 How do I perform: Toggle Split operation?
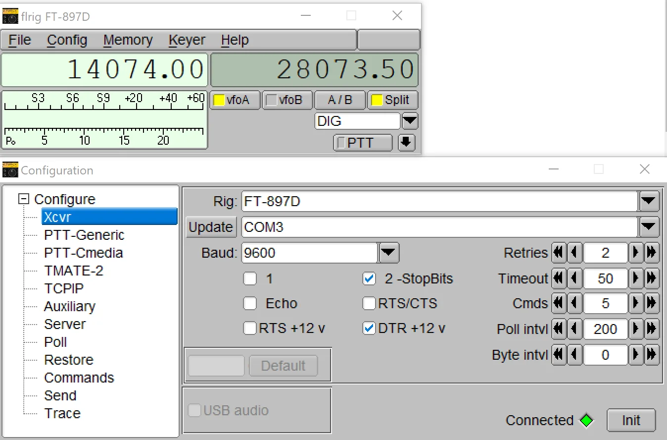coord(392,100)
